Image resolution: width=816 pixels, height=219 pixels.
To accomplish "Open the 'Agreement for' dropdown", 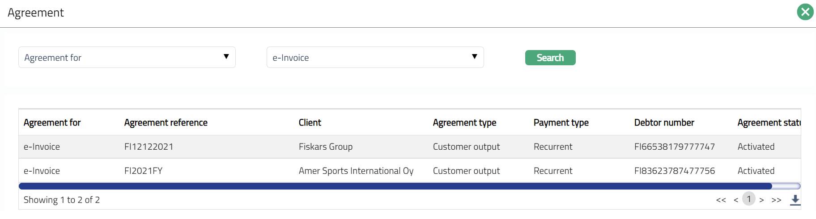I will tap(127, 57).
